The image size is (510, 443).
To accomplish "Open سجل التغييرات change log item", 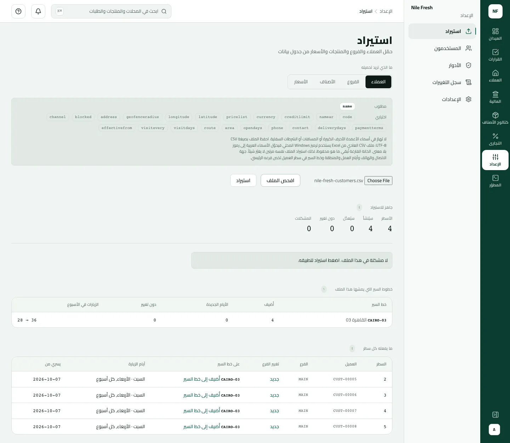I will (x=442, y=82).
